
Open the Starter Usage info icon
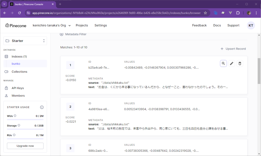42,107
